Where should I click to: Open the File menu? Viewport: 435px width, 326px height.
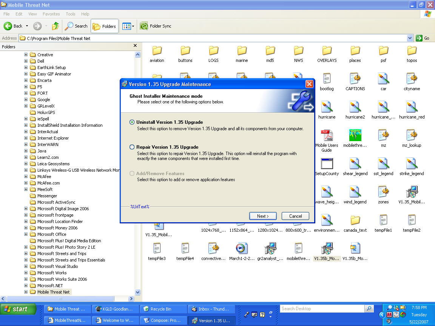point(6,14)
